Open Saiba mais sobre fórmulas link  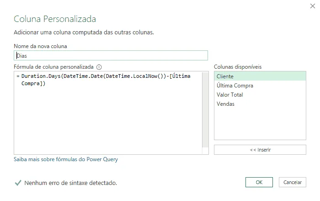click(66, 159)
